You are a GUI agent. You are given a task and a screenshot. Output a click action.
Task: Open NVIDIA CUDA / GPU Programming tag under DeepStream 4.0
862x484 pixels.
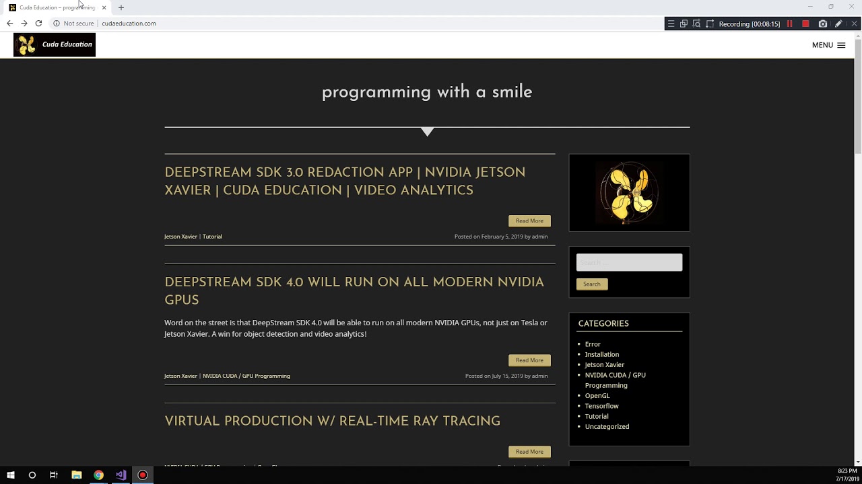[x=246, y=376]
